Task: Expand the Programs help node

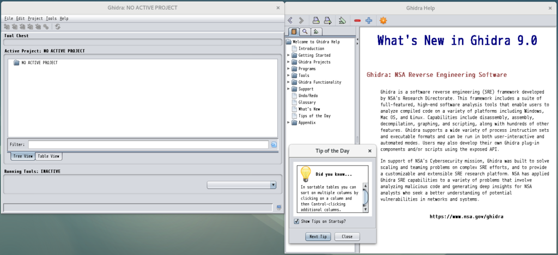Action: pos(289,69)
